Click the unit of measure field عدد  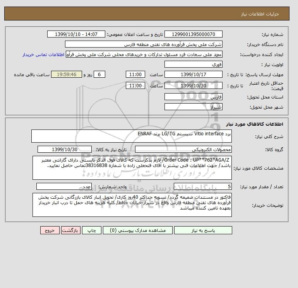coord(64,186)
